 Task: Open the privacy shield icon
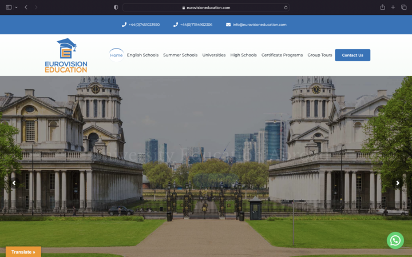[x=116, y=7]
